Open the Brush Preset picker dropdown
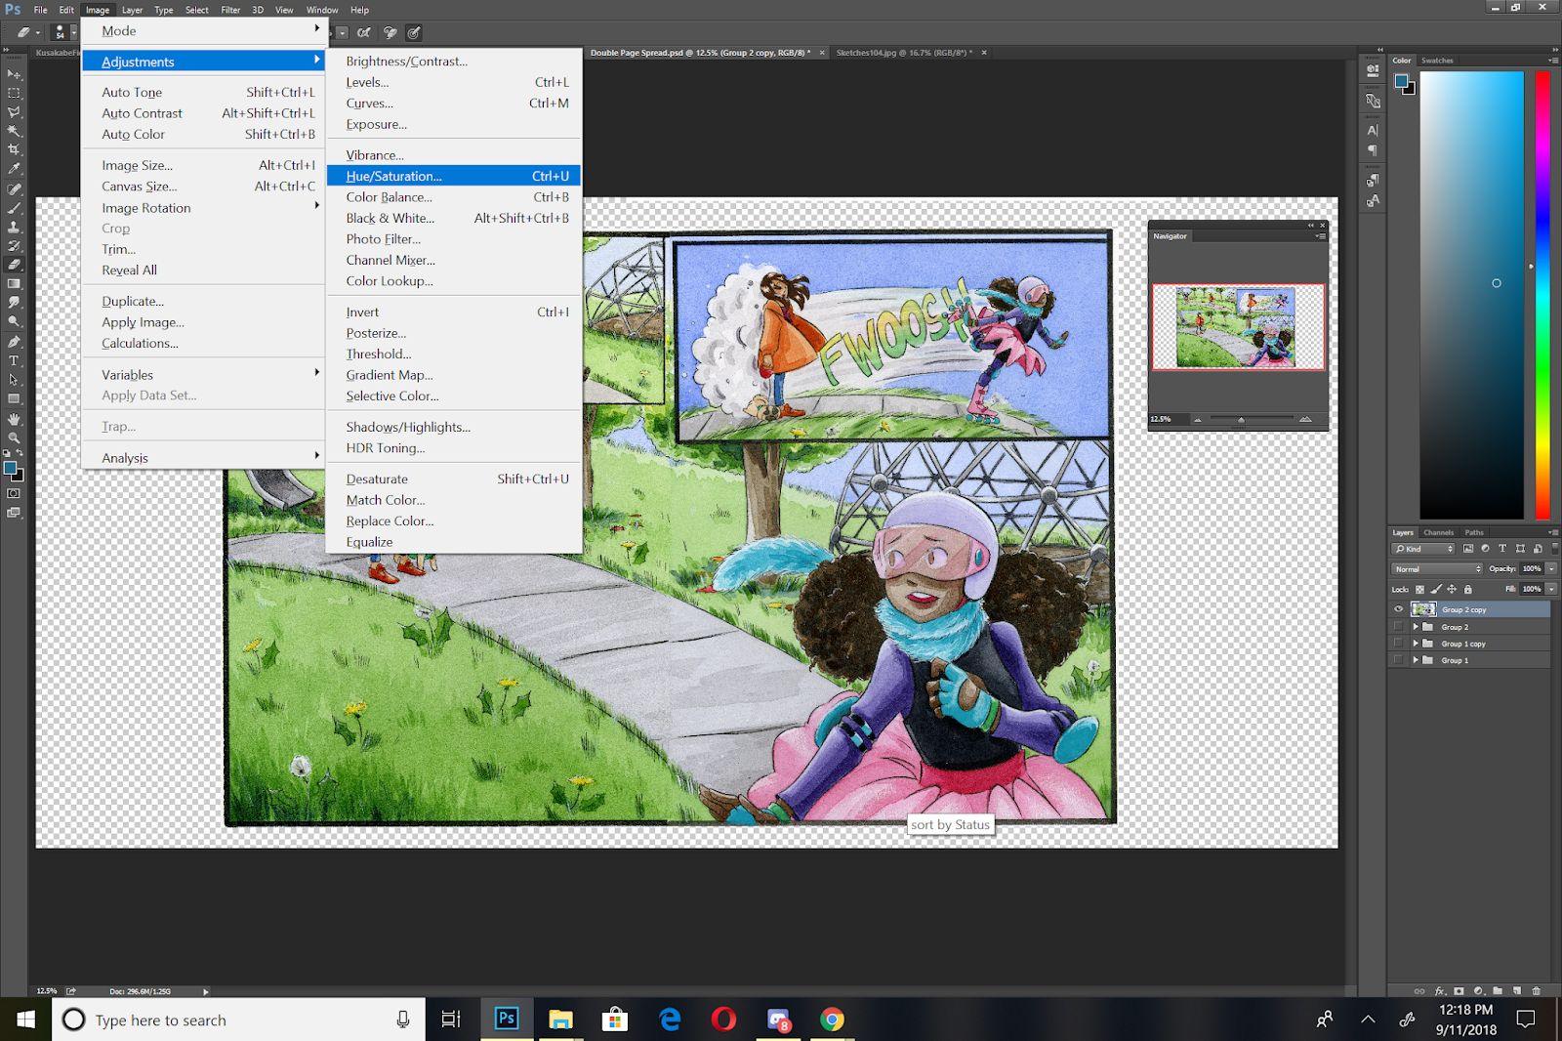 point(73,32)
